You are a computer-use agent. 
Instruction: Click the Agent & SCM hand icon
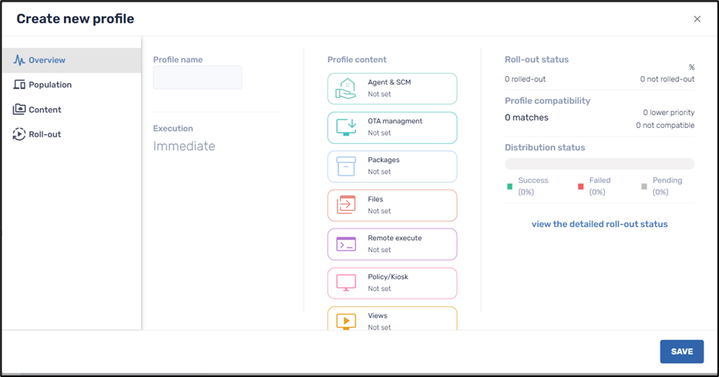346,89
